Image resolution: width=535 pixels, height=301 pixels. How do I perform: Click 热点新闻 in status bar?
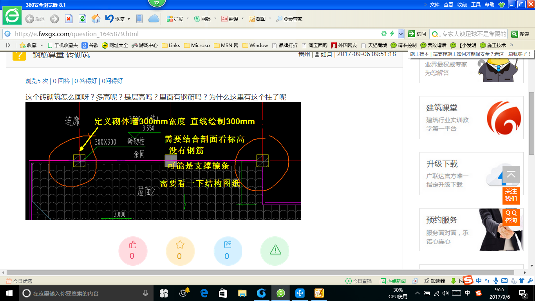click(393, 281)
